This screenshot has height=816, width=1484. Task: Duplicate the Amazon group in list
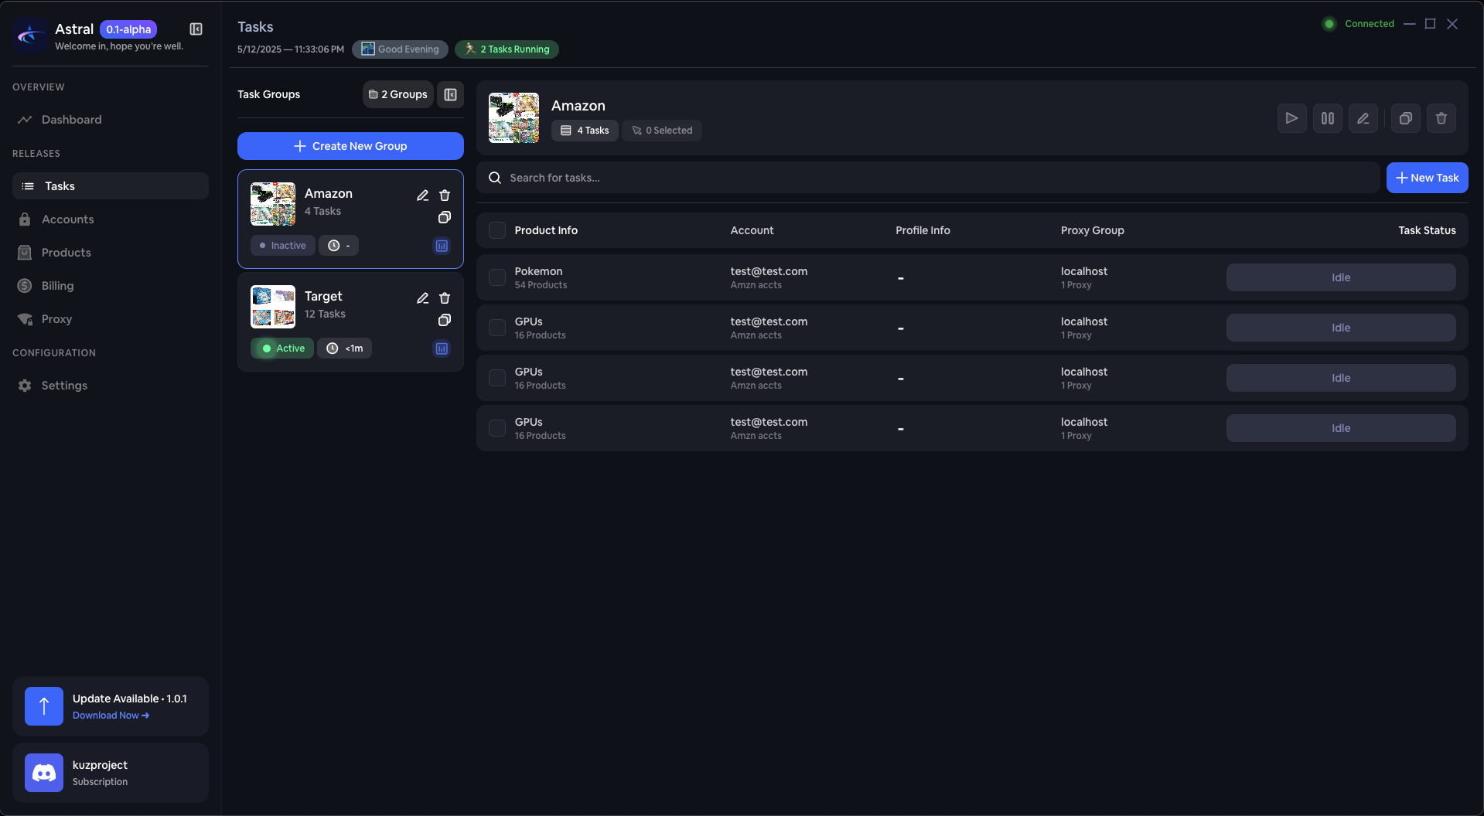point(445,217)
